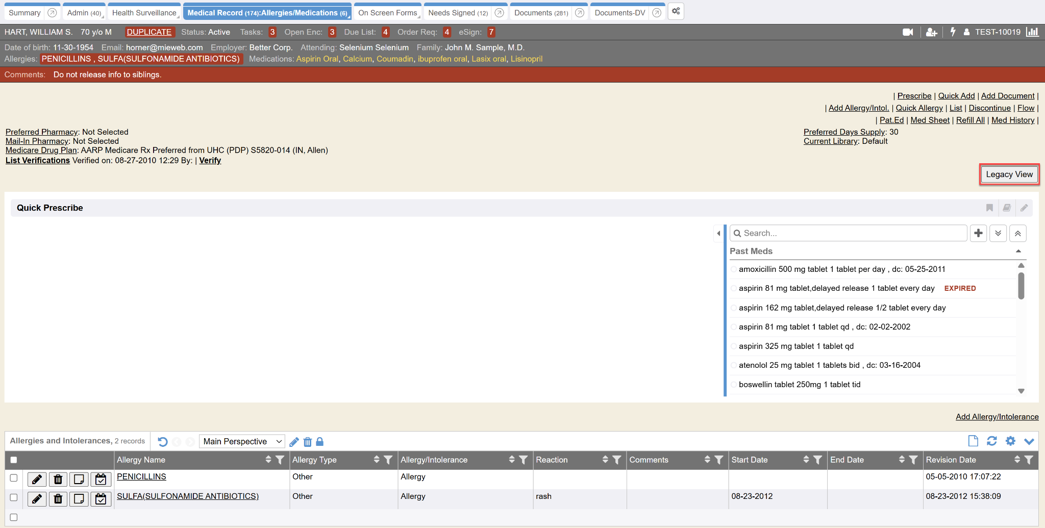The image size is (1045, 528).
Task: Check the SULFA row checkbox
Action: (x=14, y=497)
